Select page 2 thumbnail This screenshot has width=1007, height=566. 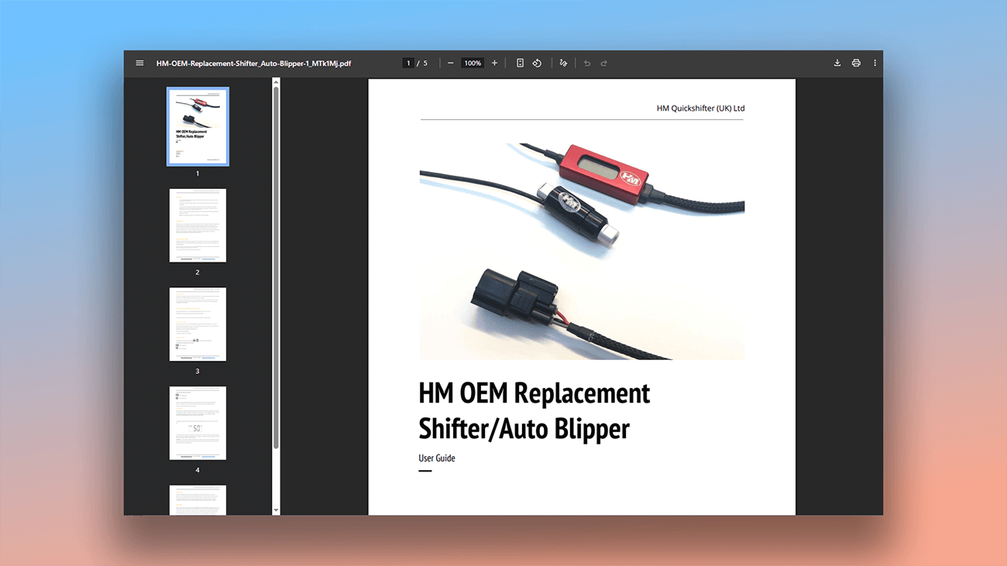click(198, 225)
